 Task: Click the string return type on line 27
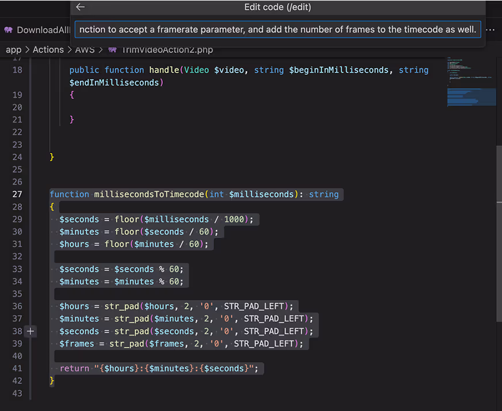click(x=324, y=195)
